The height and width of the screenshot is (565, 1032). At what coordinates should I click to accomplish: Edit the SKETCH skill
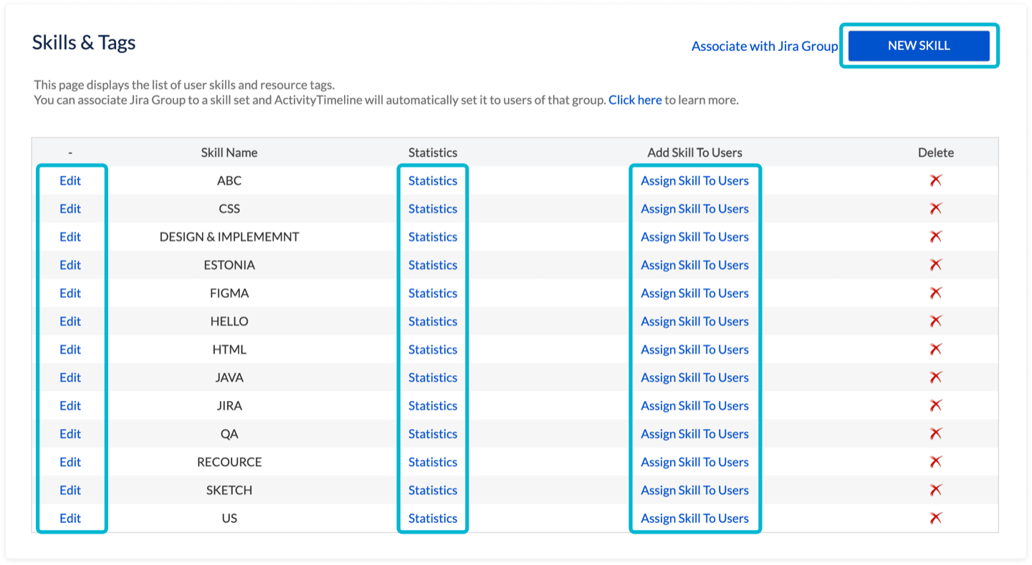click(70, 490)
